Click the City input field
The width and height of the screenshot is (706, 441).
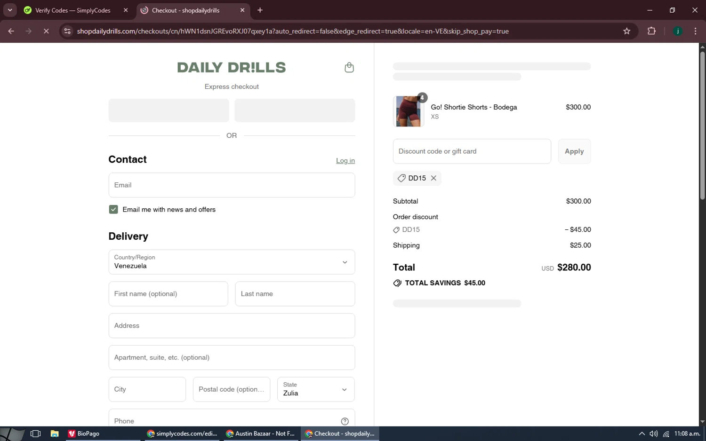[x=147, y=389]
